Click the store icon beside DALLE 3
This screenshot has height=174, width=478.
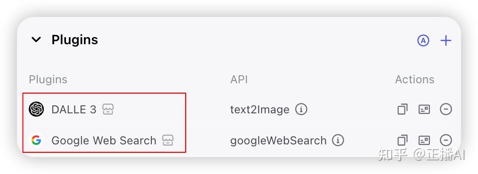[x=108, y=109]
